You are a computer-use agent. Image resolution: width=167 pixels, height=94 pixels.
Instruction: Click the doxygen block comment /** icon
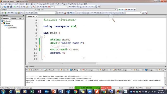pos(9,13)
